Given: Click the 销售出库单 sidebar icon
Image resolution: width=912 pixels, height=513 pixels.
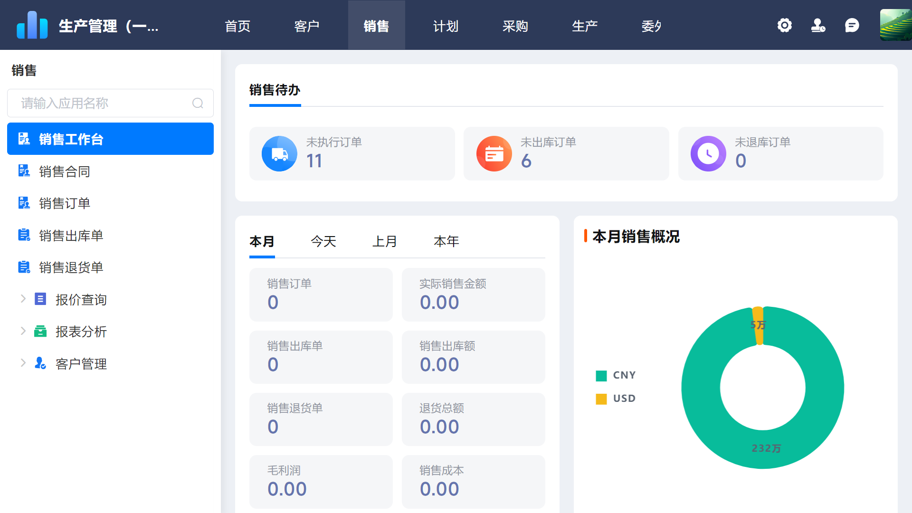Looking at the screenshot, I should click(24, 235).
